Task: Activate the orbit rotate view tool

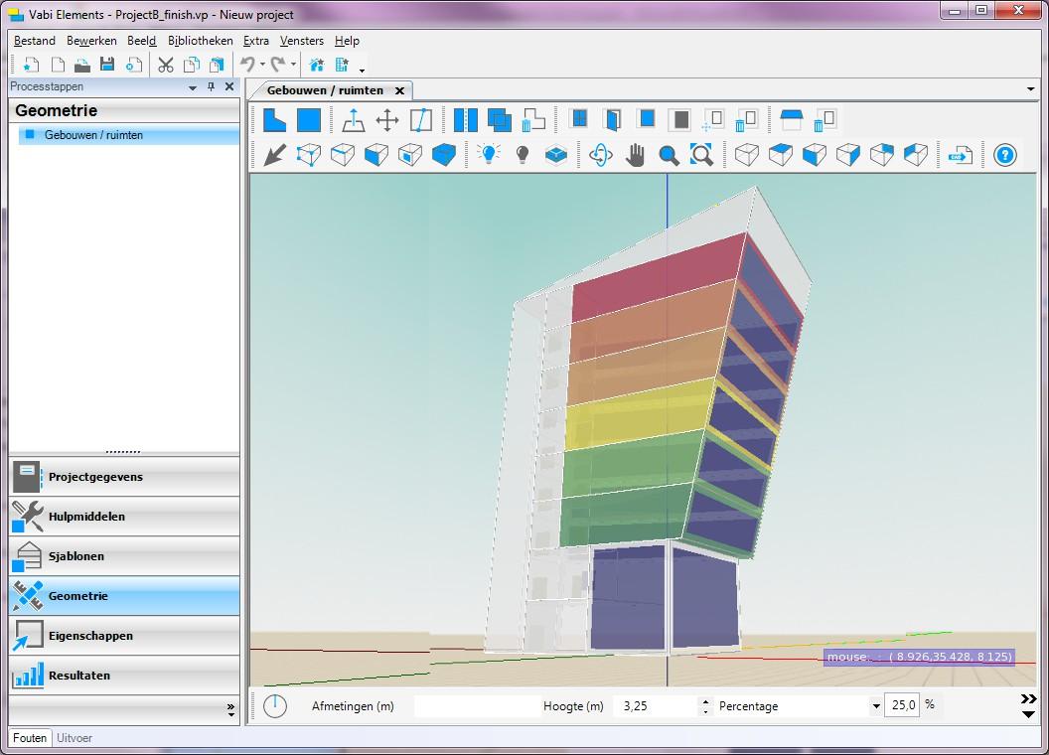Action: [x=601, y=155]
